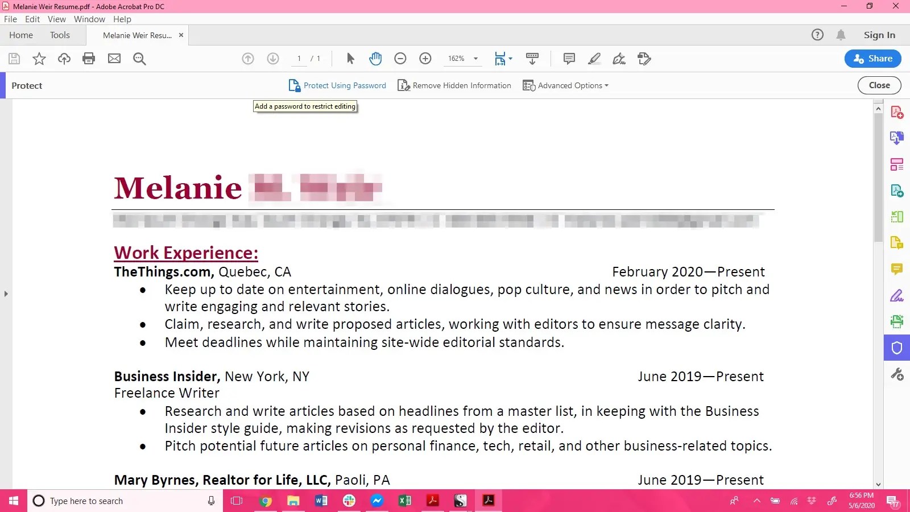Save the file using the floppy disk icon

tap(14, 59)
